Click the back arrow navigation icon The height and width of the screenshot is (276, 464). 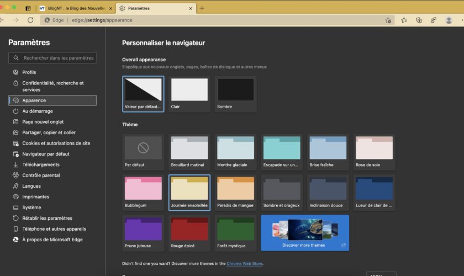3,20
